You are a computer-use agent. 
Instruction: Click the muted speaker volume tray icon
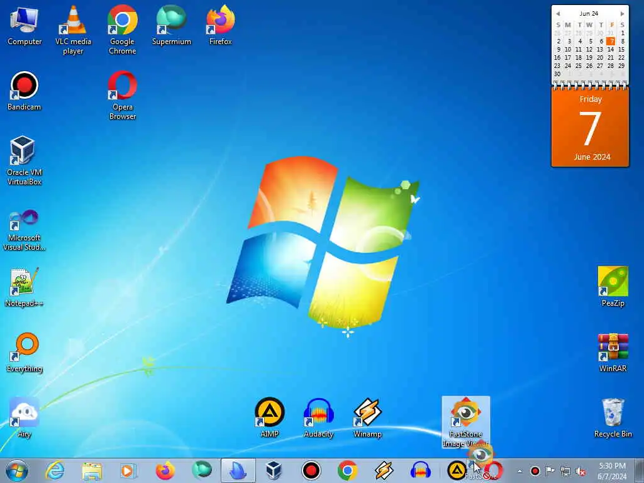point(580,472)
